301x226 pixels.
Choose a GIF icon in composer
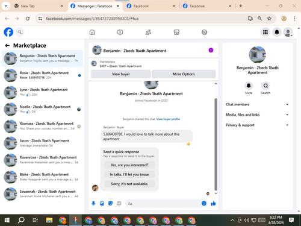[x=119, y=204]
